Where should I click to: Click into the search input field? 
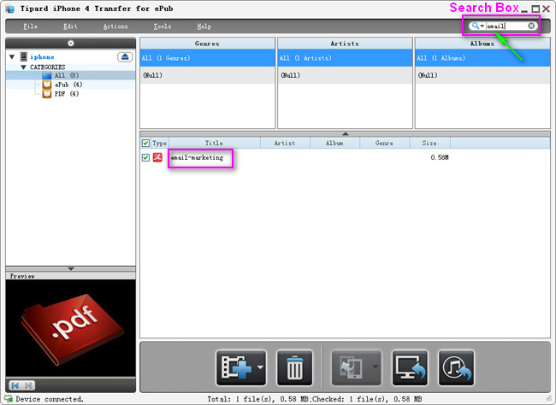click(x=506, y=26)
